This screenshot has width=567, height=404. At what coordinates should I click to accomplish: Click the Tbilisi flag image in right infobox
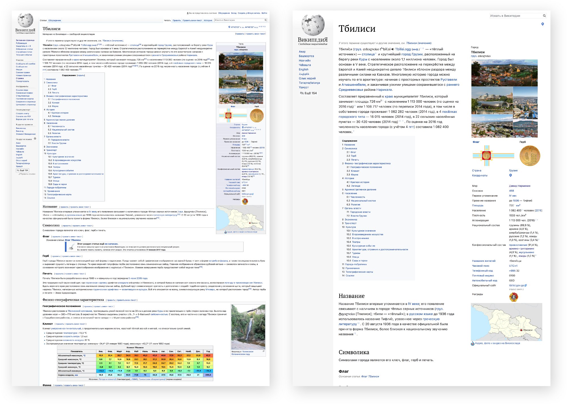click(x=493, y=155)
